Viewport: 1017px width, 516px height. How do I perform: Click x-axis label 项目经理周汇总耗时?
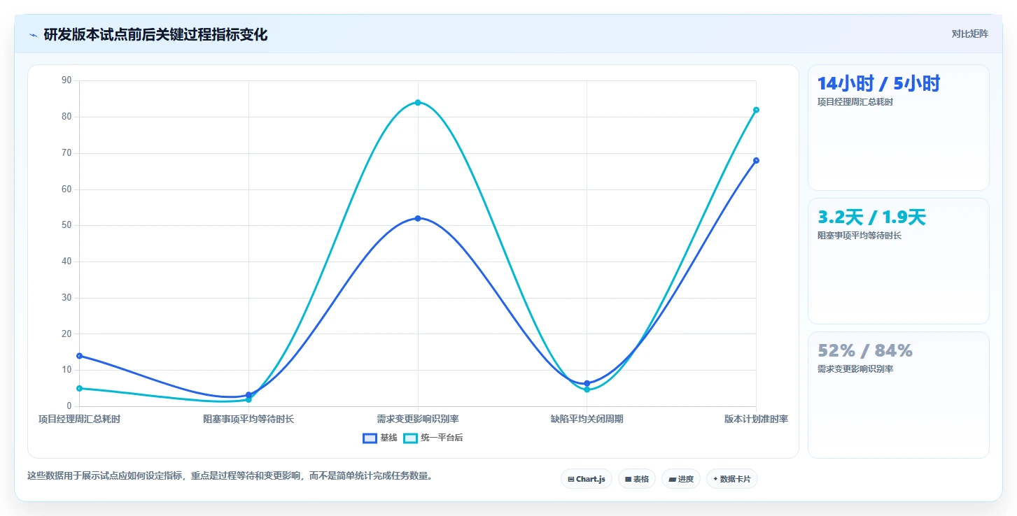(x=79, y=419)
